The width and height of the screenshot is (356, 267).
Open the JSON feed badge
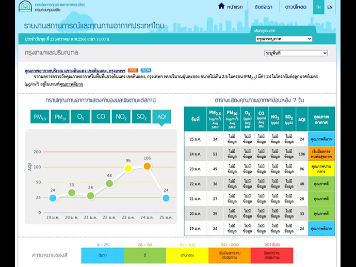click(145, 70)
